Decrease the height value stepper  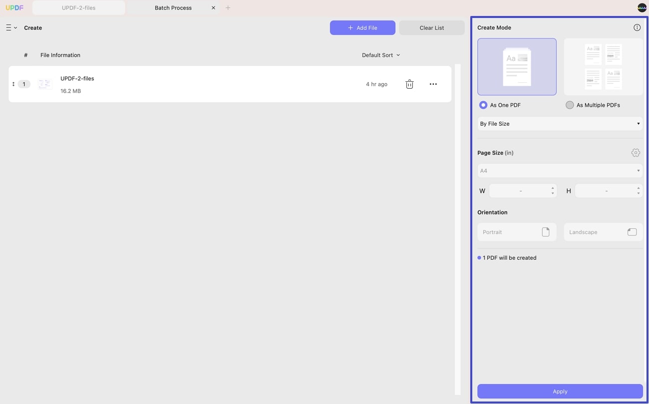(639, 194)
